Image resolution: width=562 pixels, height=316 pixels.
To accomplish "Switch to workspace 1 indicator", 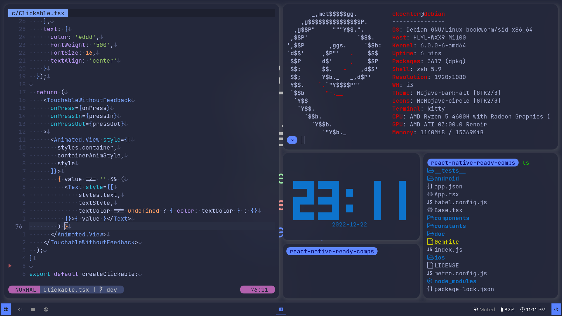I will (281, 309).
